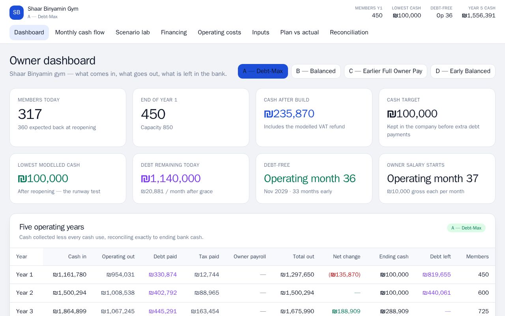Click the Owner payroll column header
Viewport: 505px width, 316px height.
[x=250, y=257]
